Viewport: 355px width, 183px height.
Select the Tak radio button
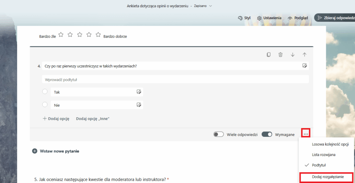coord(45,92)
